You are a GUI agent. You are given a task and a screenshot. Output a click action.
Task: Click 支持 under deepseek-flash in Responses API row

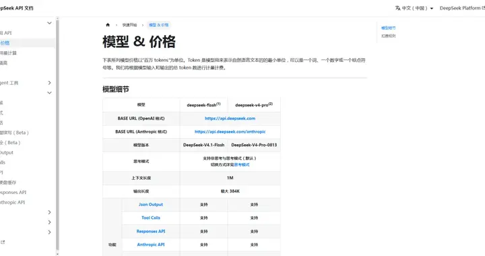pos(203,231)
